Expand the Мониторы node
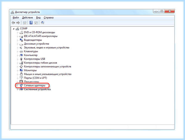185x140 pixels. (18, 70)
